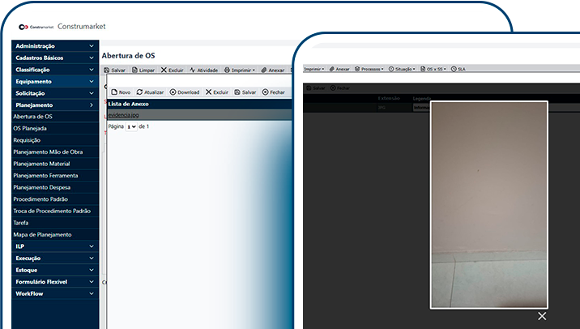This screenshot has width=580, height=329.
Task: Open the Página number dropdown
Action: pyautogui.click(x=131, y=127)
